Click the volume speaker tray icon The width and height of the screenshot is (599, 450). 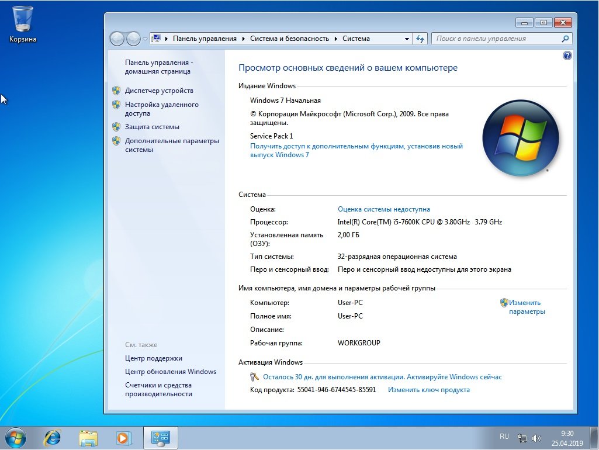536,438
